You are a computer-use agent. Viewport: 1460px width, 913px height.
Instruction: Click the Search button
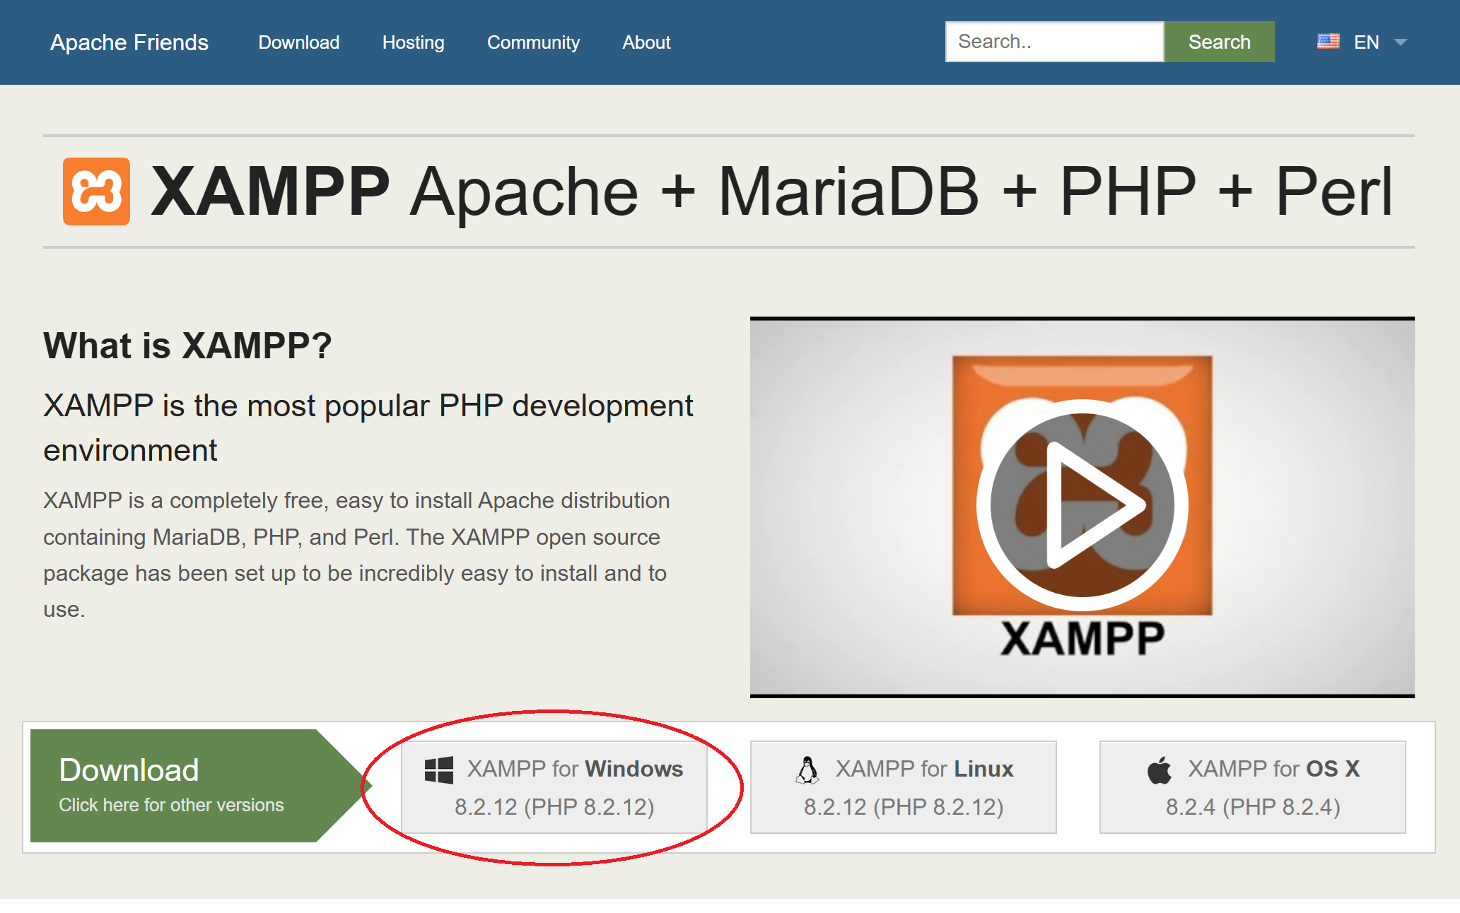[x=1219, y=42]
